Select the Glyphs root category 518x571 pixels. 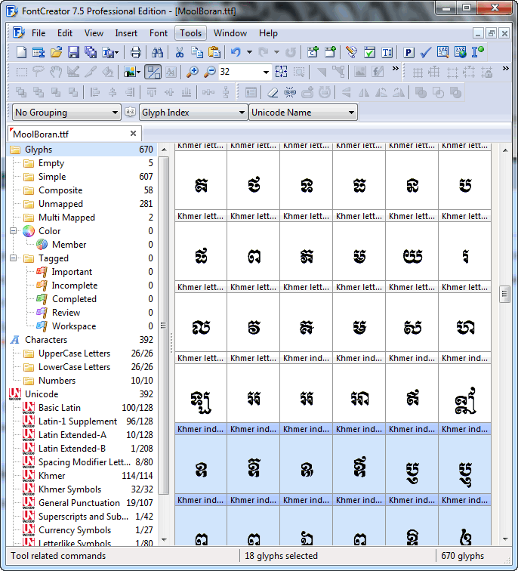click(82, 150)
